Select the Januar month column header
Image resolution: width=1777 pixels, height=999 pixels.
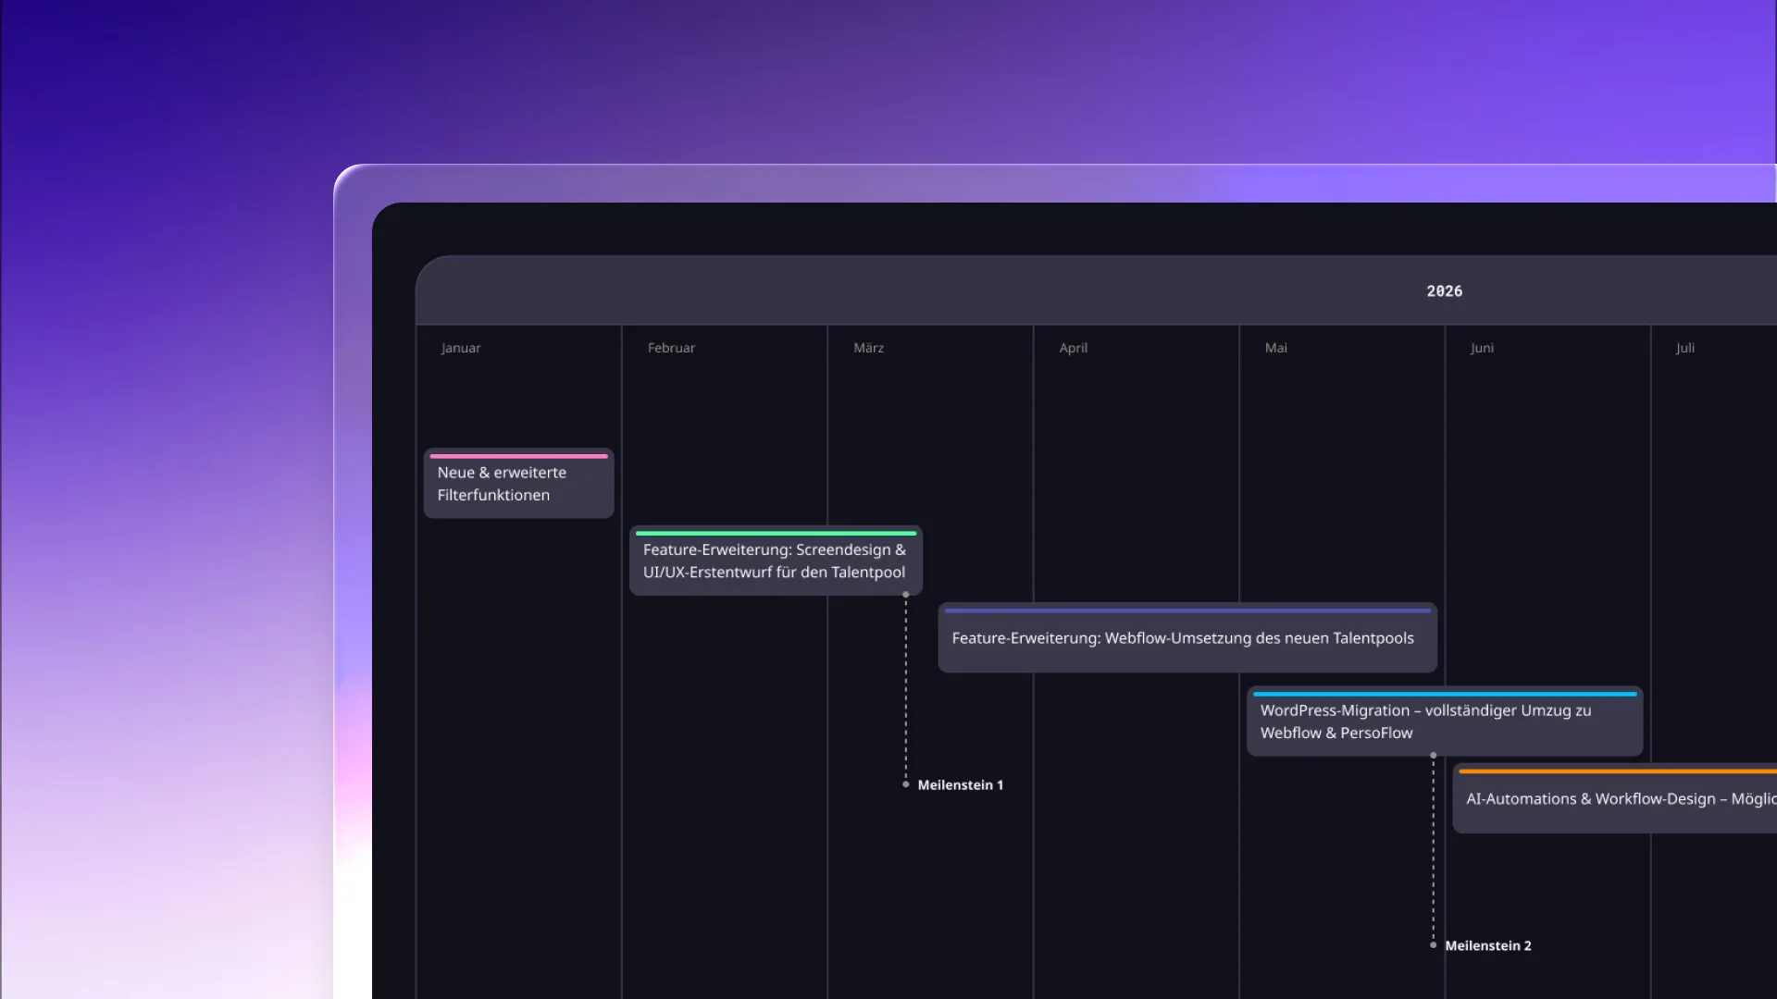pos(460,348)
